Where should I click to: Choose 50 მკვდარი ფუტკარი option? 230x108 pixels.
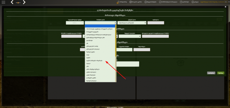coord(100,32)
